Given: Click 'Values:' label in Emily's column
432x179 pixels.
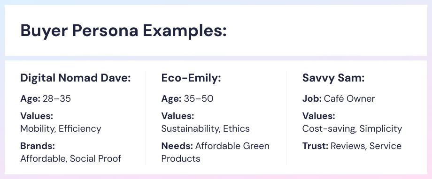Looking at the screenshot, I should point(177,116).
